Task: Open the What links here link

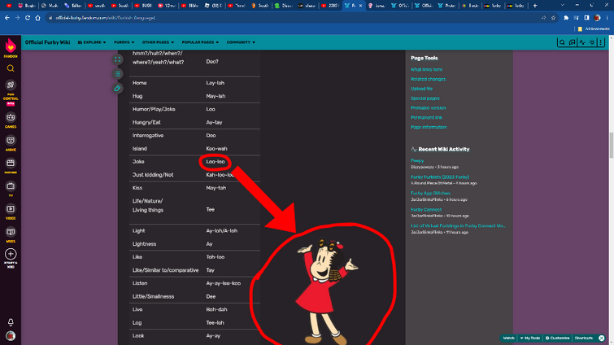Action: (426, 69)
